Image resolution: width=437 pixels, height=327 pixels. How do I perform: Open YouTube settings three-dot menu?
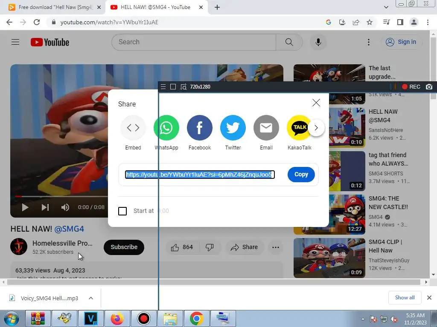click(368, 42)
